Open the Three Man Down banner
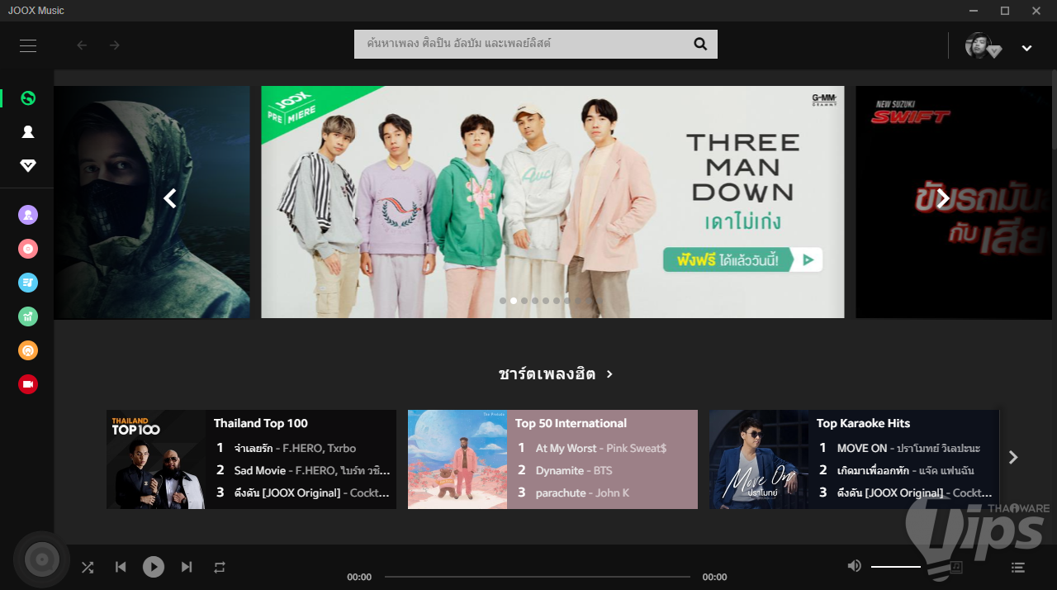 (552, 202)
